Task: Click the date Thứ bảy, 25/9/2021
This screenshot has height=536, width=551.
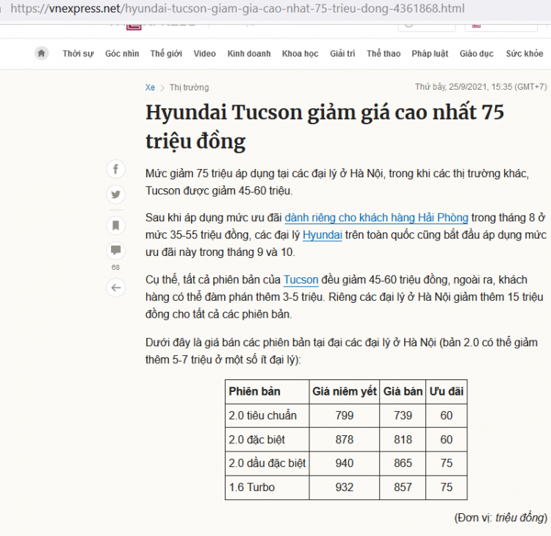Action: click(x=480, y=87)
